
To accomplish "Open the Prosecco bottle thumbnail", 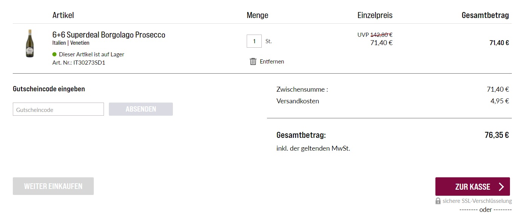I will [x=29, y=44].
